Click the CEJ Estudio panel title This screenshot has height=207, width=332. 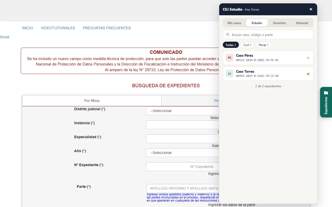[x=232, y=9]
